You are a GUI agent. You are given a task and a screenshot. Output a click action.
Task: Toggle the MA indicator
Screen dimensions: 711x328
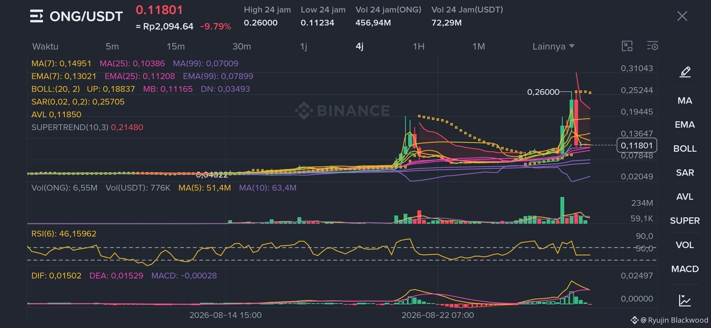(685, 101)
